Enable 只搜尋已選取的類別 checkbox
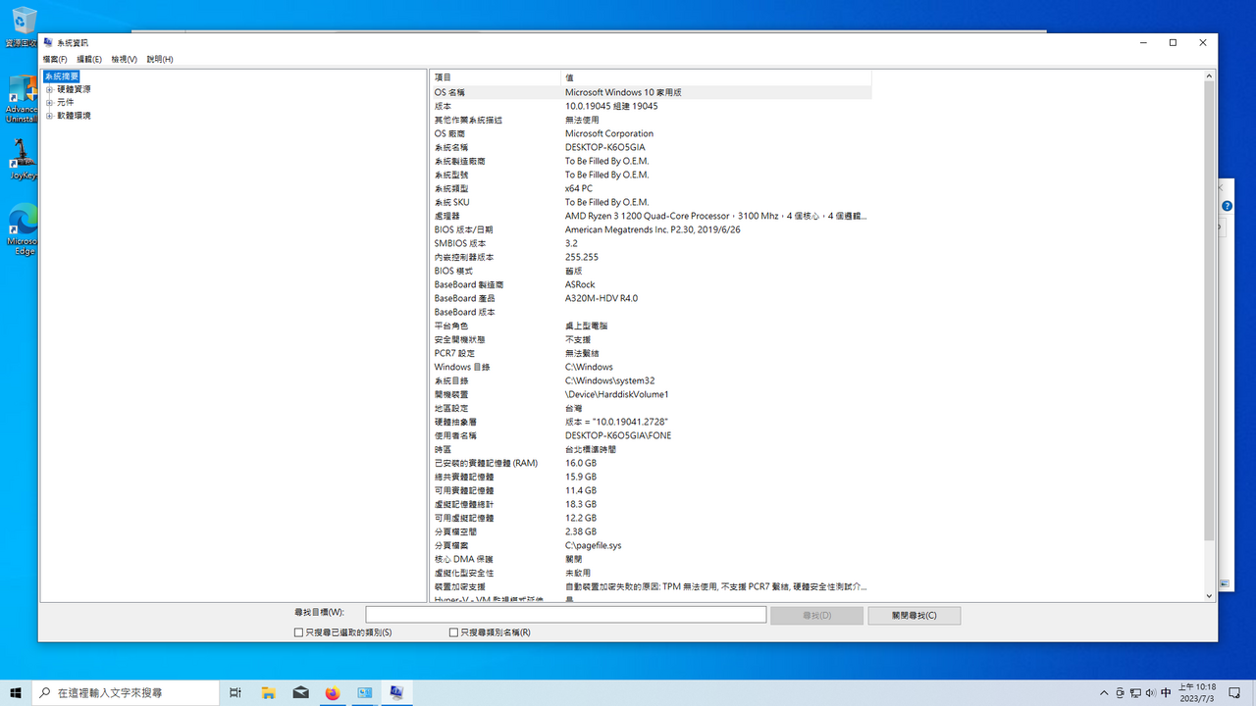Viewport: 1256px width, 706px height. click(x=298, y=632)
